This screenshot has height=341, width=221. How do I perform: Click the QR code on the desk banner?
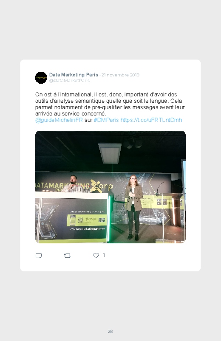(x=81, y=220)
